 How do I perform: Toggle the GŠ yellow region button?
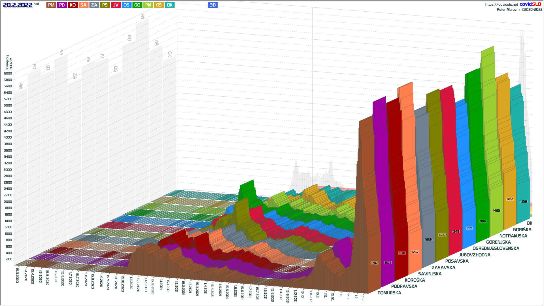(159, 5)
